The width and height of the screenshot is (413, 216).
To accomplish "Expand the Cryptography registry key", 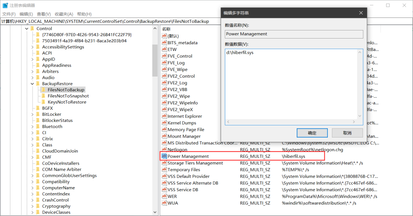I will tap(33, 206).
